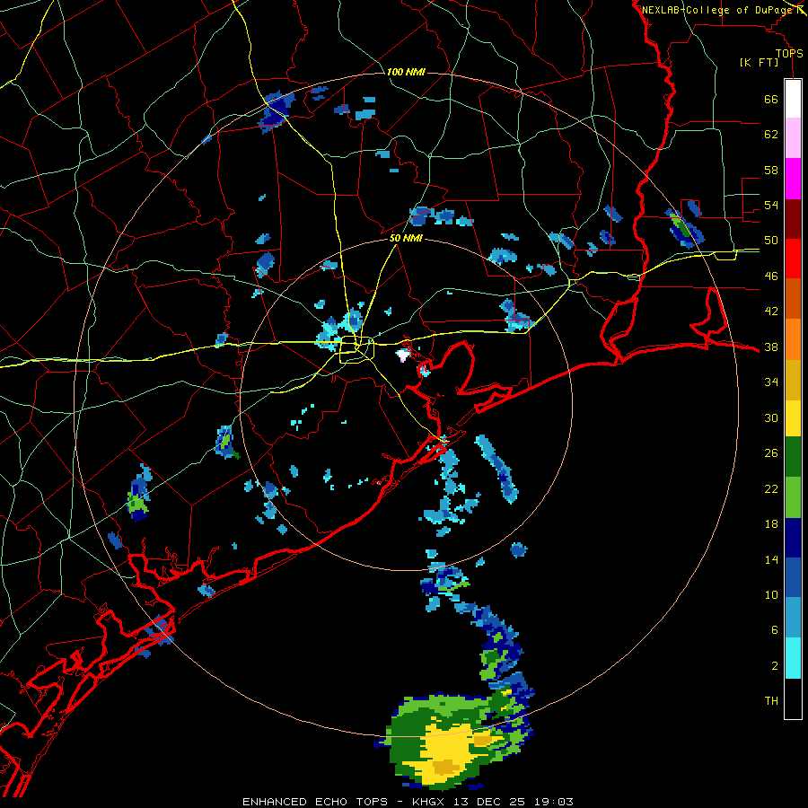Click the white swatch in the tops legend
This screenshot has height=808, width=808.
pos(793,99)
